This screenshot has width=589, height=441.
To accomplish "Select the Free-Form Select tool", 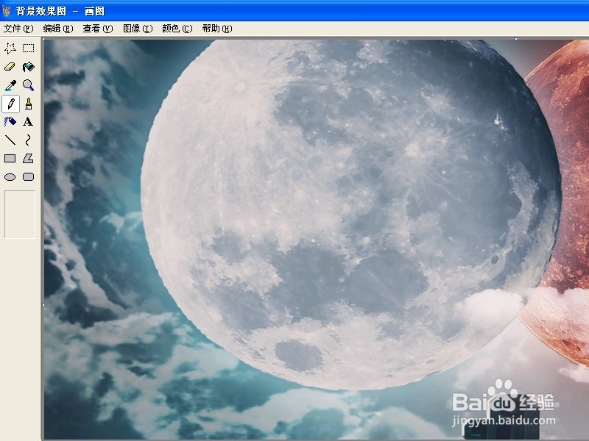I will 10,48.
